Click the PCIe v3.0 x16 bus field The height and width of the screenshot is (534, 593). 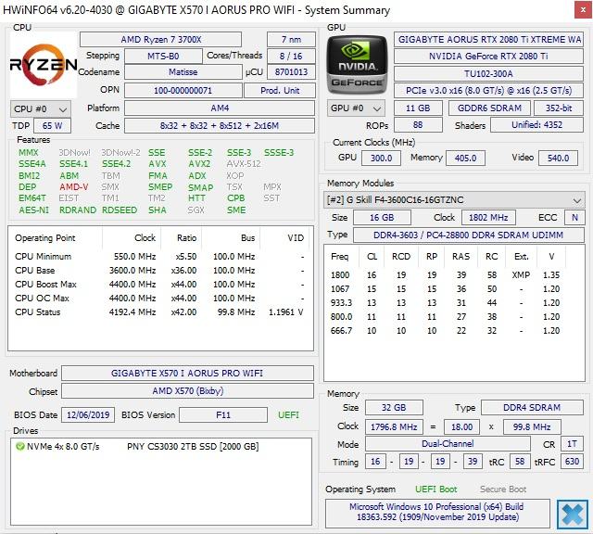coord(488,91)
